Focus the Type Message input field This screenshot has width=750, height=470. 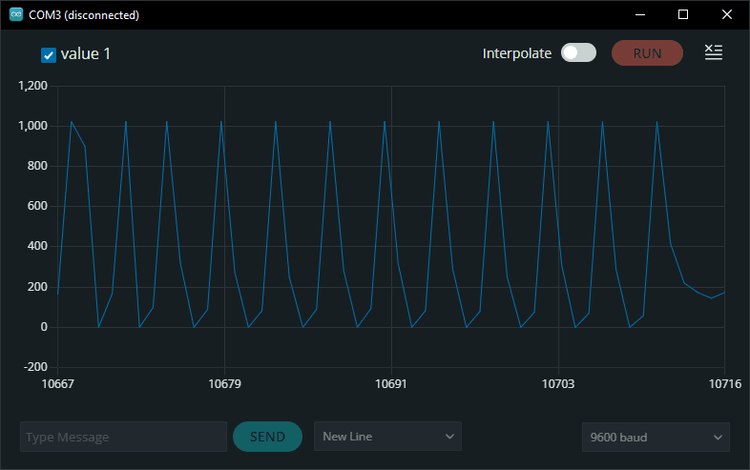coord(123,437)
